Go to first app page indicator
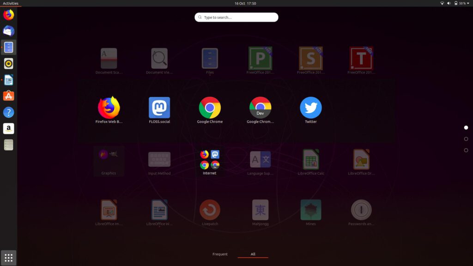The width and height of the screenshot is (473, 266). (466, 127)
